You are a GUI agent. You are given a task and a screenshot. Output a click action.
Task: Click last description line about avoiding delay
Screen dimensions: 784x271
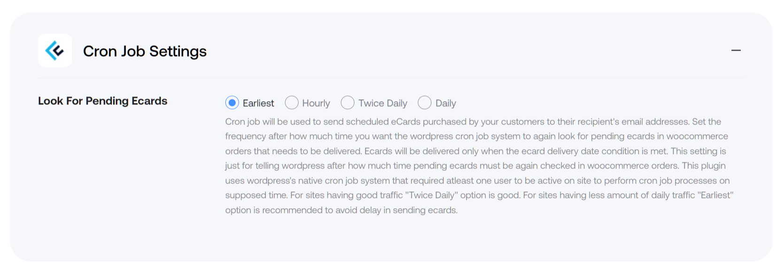point(341,210)
